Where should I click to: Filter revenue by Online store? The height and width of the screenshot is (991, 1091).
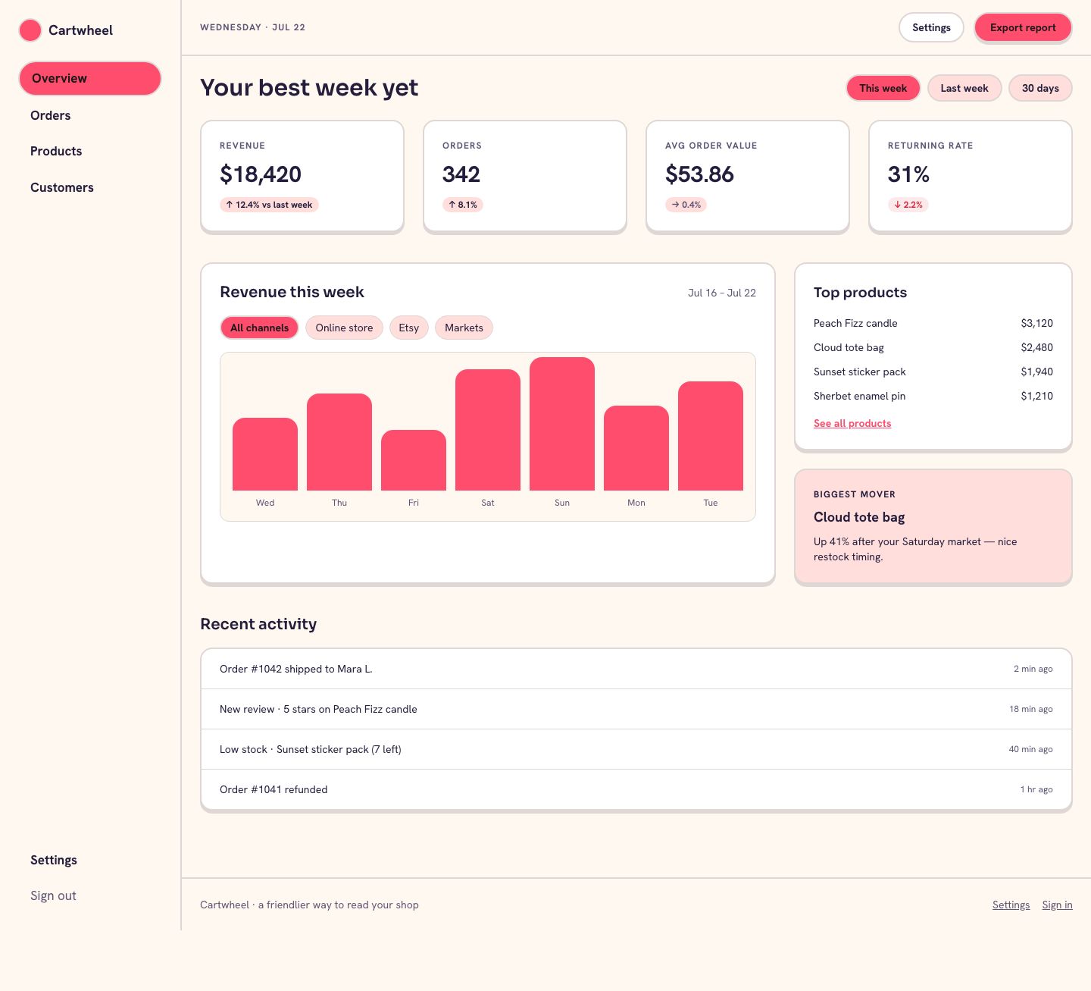[x=344, y=328]
